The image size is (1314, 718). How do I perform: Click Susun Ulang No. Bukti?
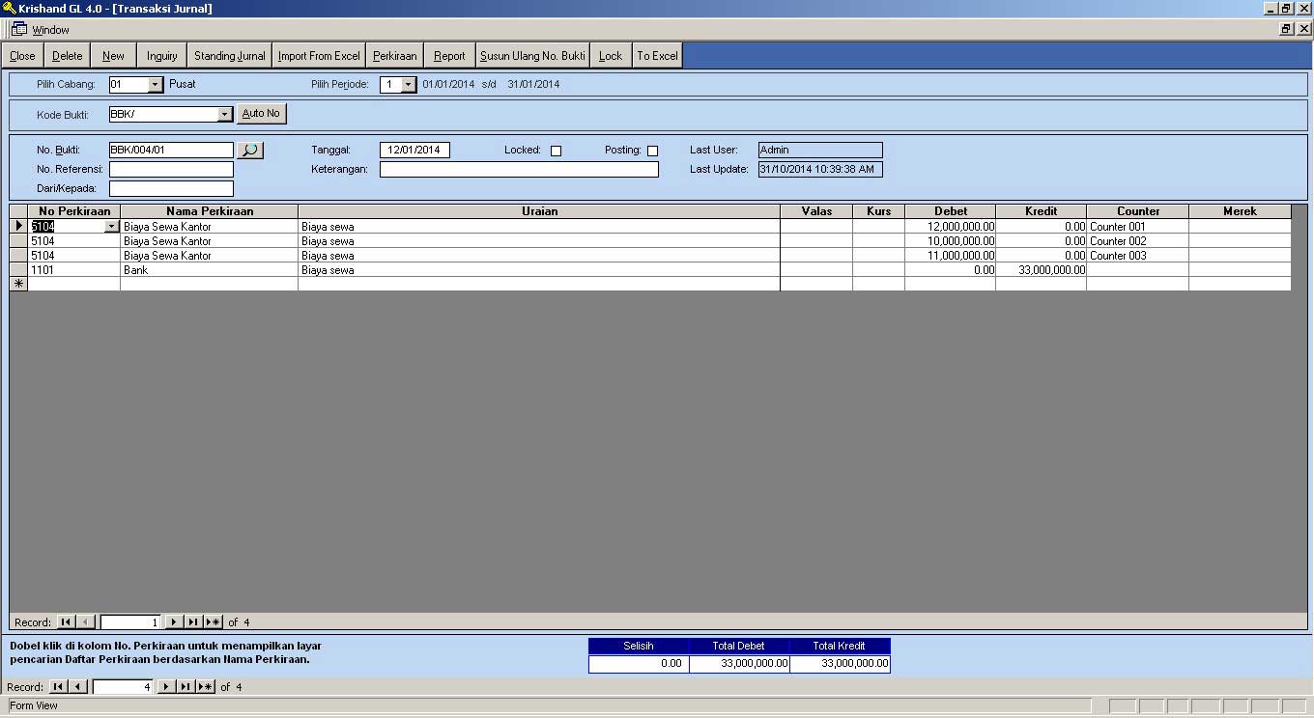tap(532, 56)
